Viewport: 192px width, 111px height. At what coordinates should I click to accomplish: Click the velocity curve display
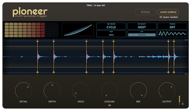(x=78, y=30)
